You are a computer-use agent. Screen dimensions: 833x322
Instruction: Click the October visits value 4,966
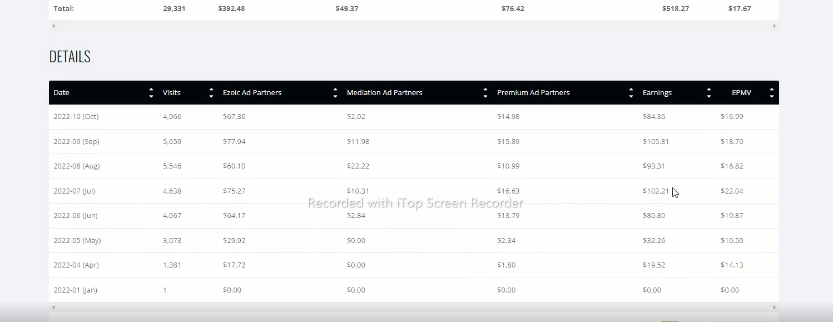(172, 117)
